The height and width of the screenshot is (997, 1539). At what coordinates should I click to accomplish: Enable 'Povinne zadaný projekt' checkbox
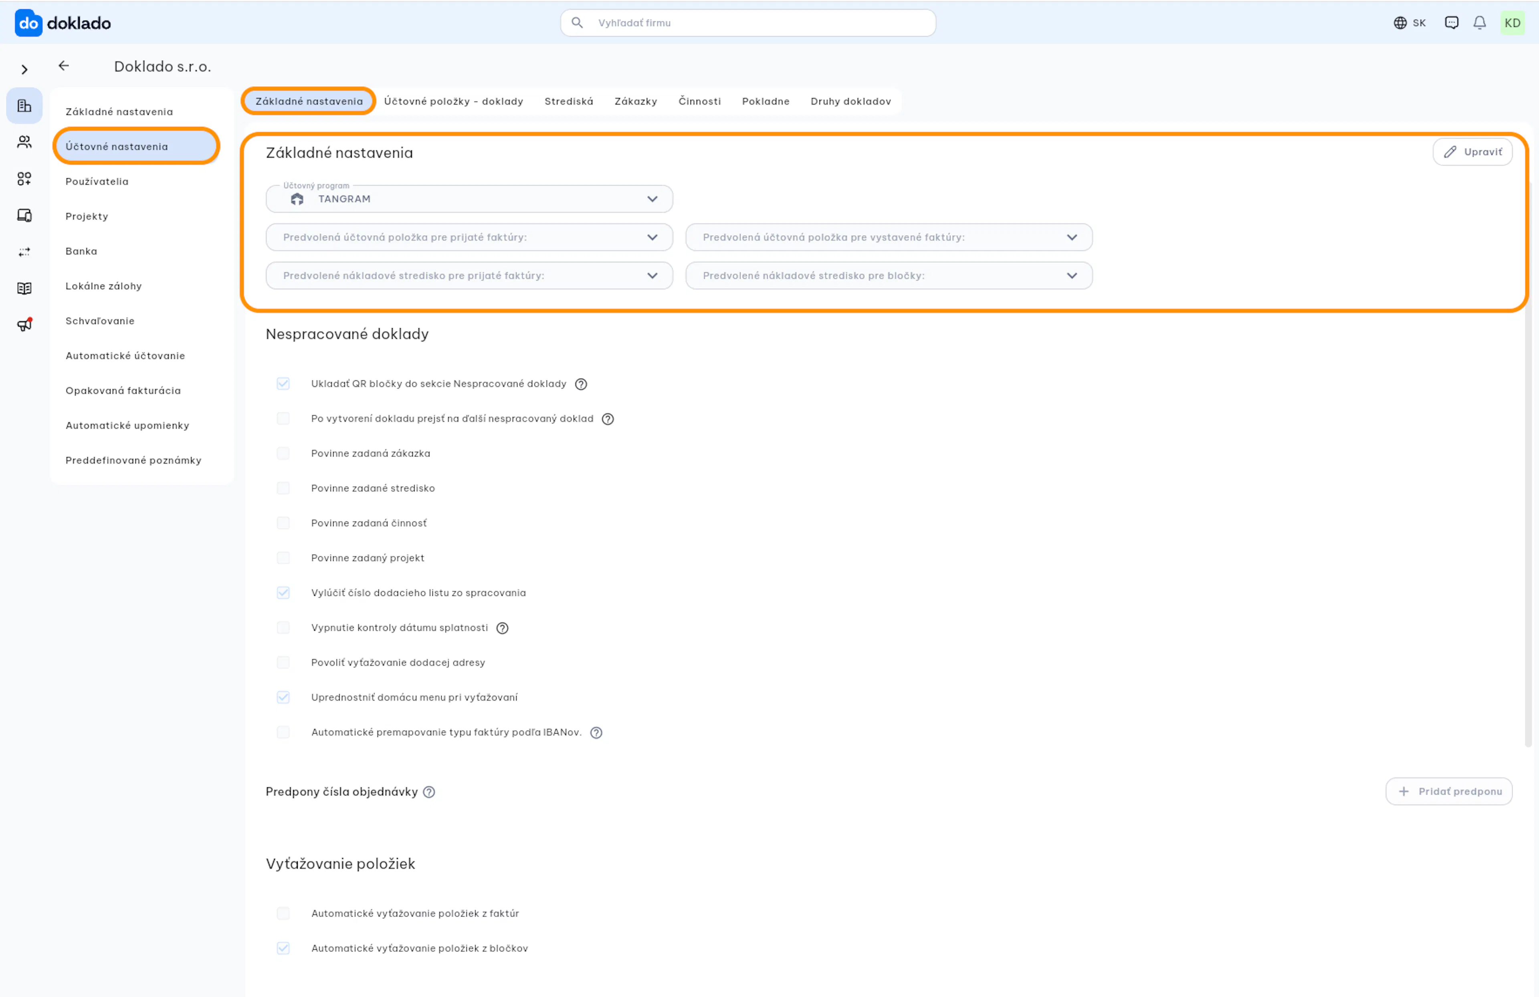[x=283, y=558]
